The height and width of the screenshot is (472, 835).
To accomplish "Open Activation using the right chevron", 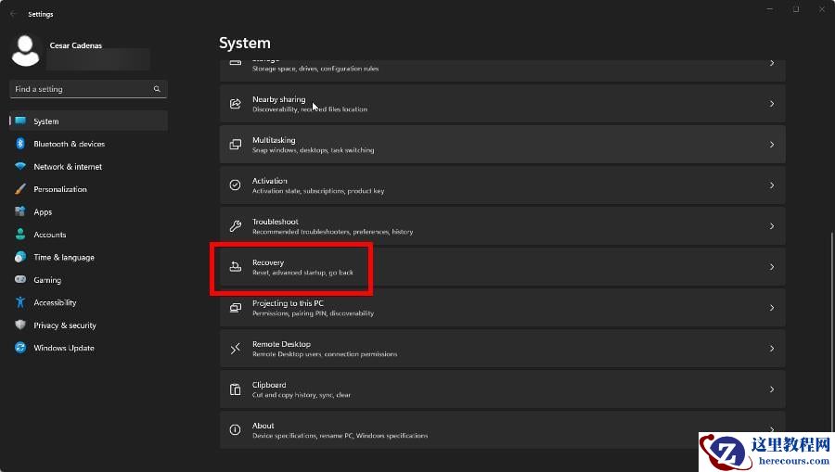I will (772, 185).
